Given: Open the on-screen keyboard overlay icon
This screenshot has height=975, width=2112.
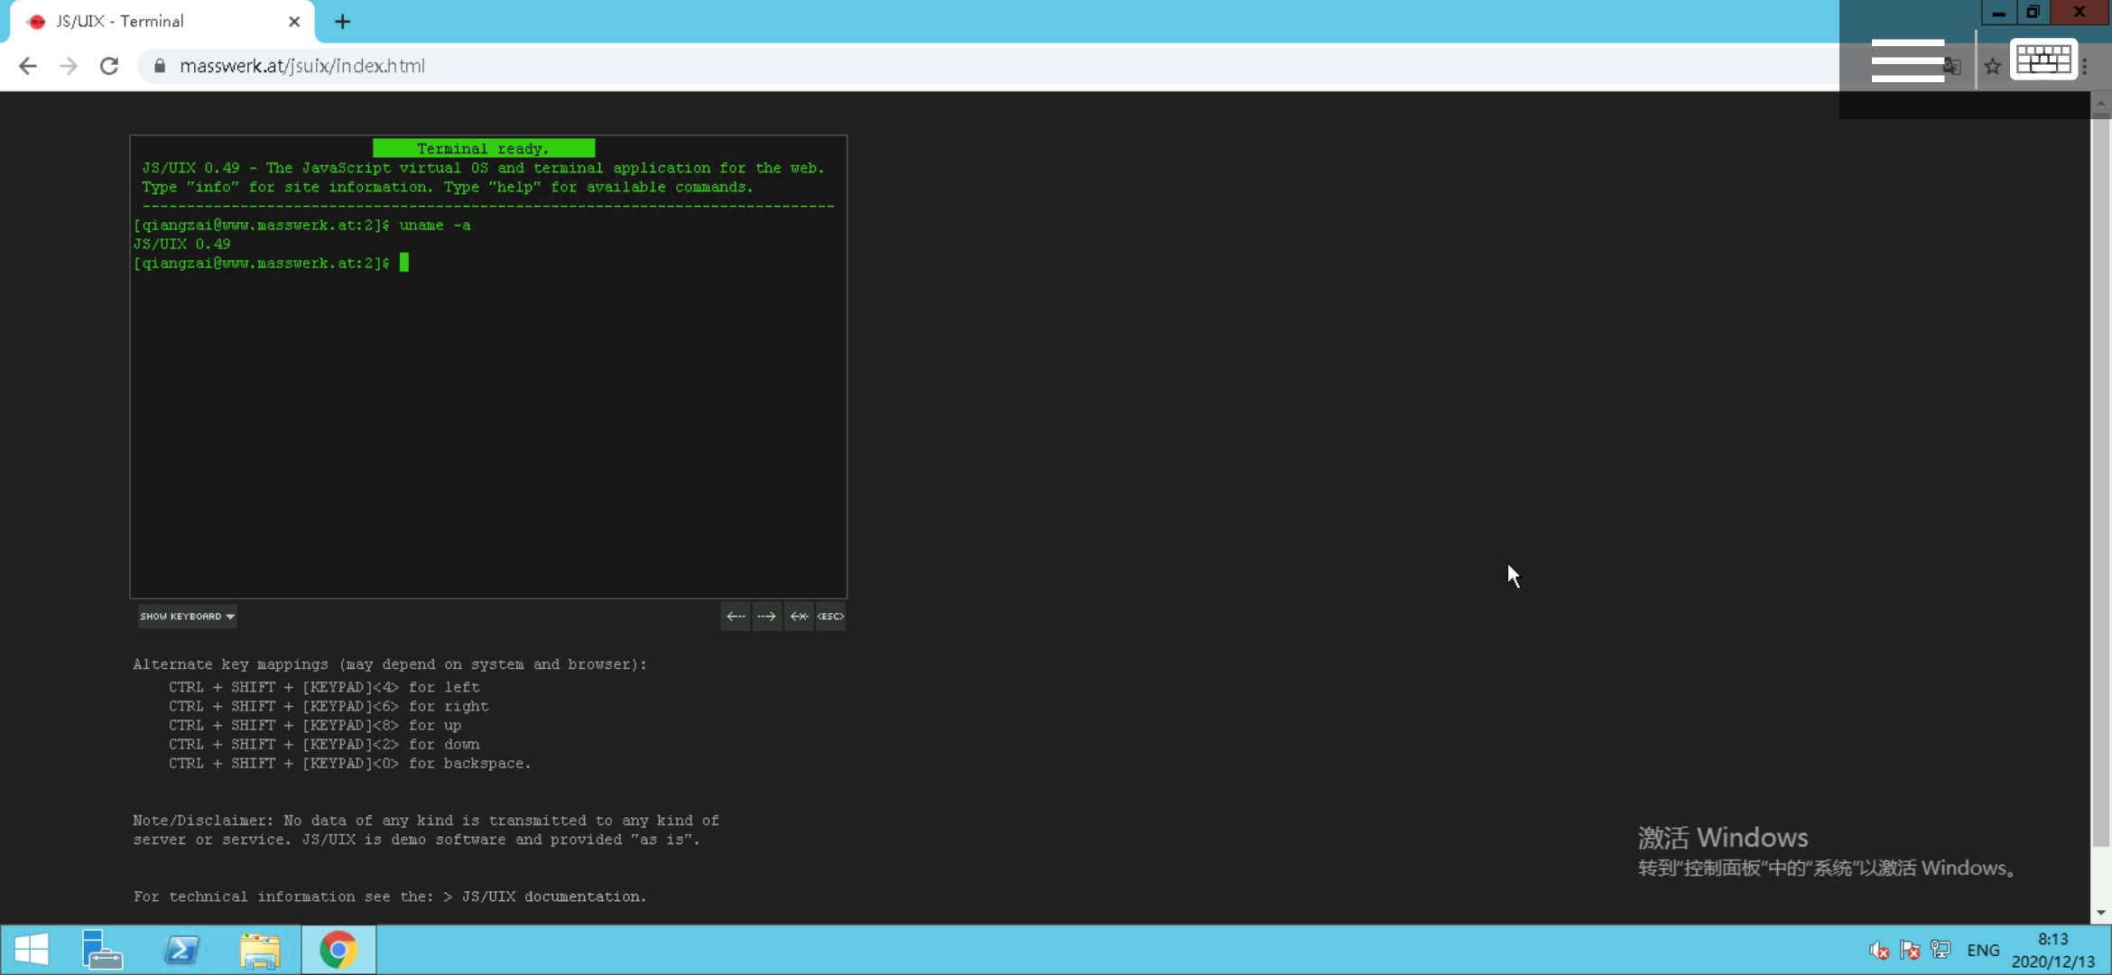Looking at the screenshot, I should (2043, 60).
